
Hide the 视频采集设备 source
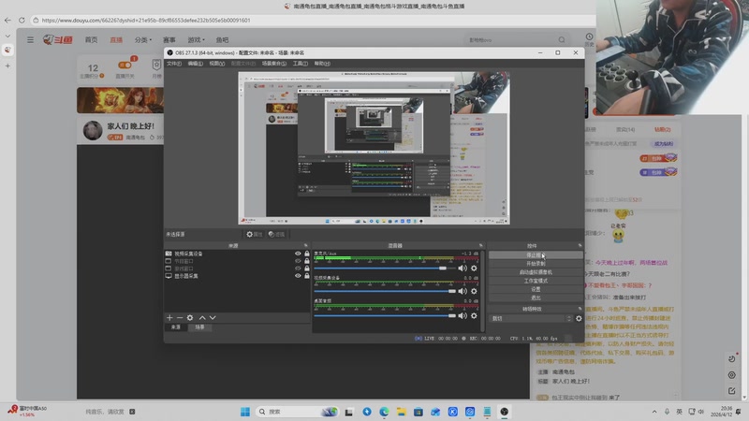(298, 254)
